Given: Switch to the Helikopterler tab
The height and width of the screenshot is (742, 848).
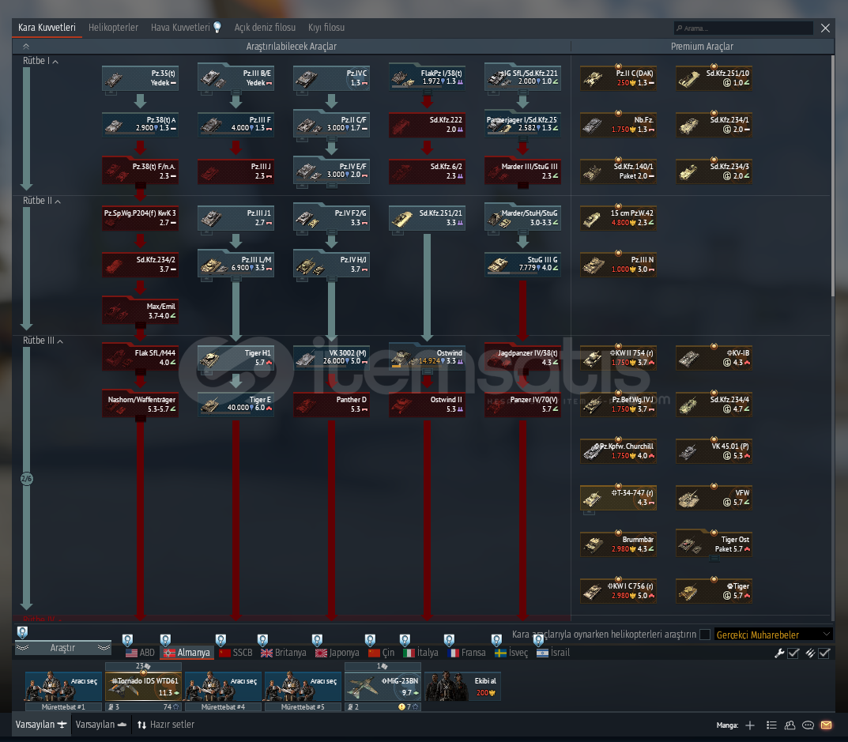Looking at the screenshot, I should (x=113, y=28).
